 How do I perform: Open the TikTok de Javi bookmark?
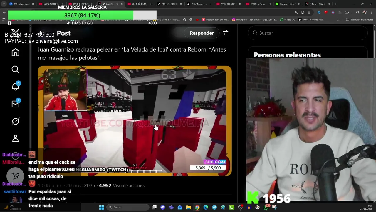[311, 20]
